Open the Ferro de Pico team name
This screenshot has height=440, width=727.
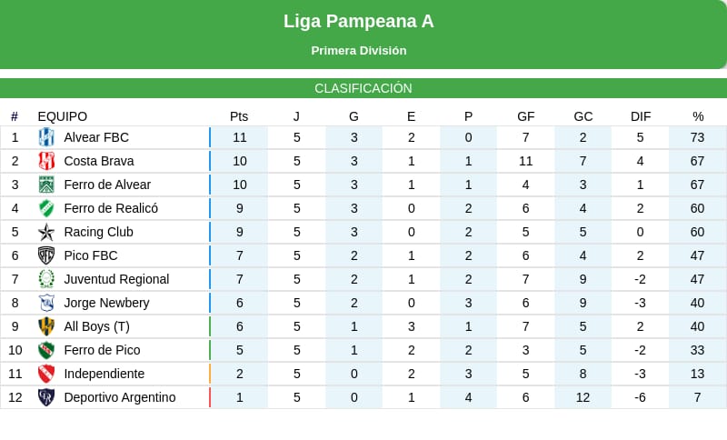point(102,350)
